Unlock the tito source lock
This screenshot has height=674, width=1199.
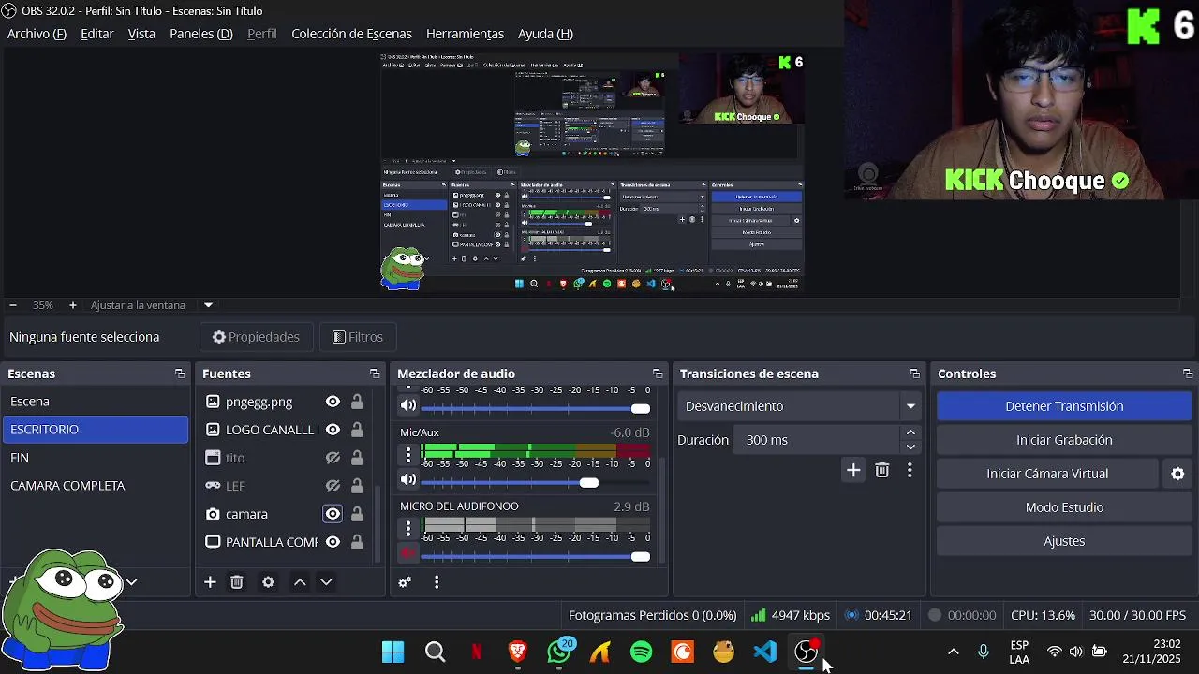coord(357,458)
